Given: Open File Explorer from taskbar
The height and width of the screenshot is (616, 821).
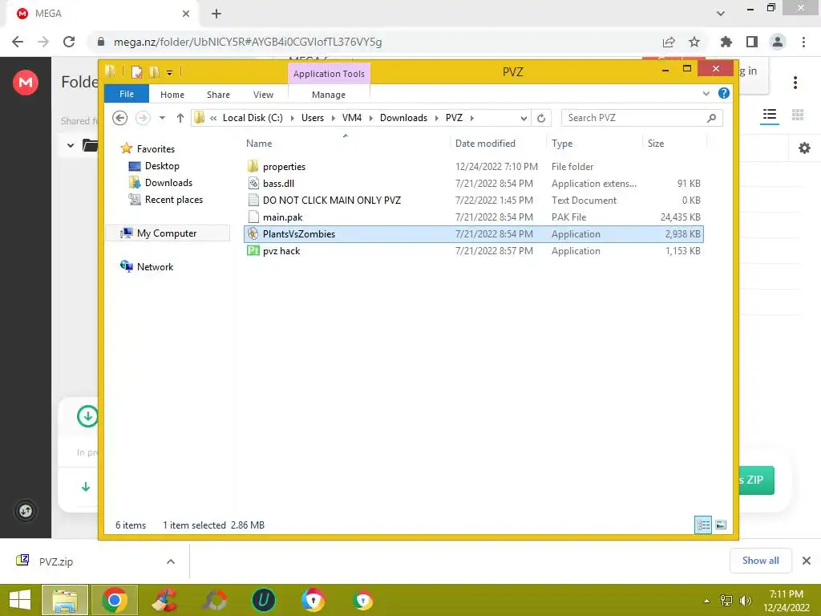Looking at the screenshot, I should tap(65, 600).
